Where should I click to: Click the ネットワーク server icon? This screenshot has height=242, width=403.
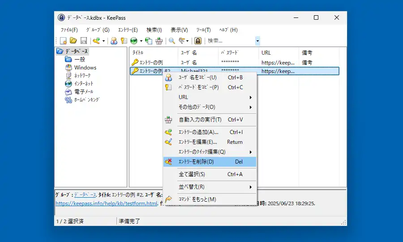(x=69, y=75)
